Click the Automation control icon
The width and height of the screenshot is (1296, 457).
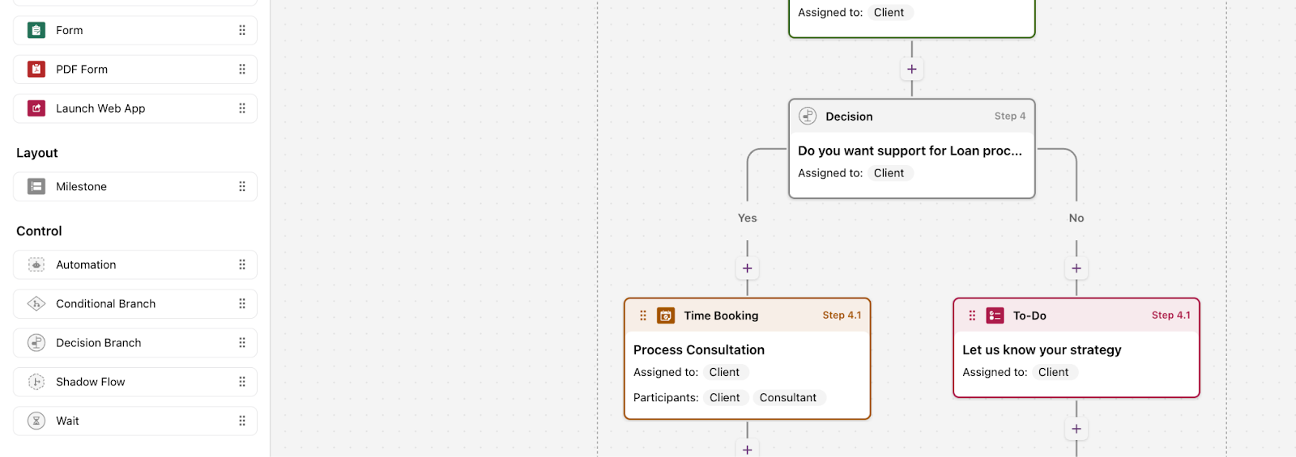click(x=36, y=264)
